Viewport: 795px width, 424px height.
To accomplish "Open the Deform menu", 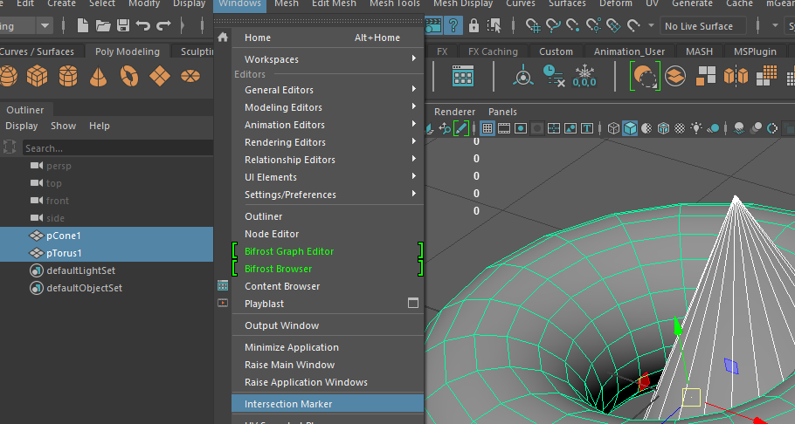I will [616, 4].
